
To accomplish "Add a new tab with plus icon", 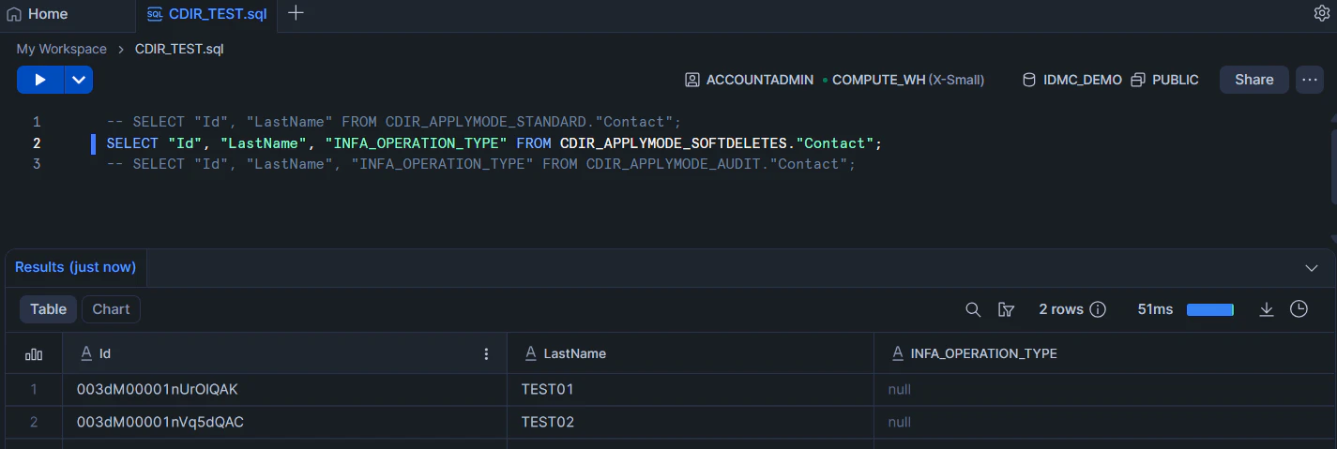I will 296,13.
